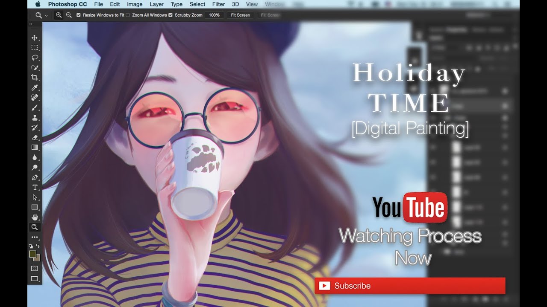Select the History Brush tool
Viewport: 547px width, 307px height.
point(35,127)
